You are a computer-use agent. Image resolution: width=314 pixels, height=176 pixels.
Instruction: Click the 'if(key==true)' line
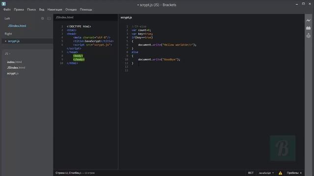pyautogui.click(x=142, y=38)
